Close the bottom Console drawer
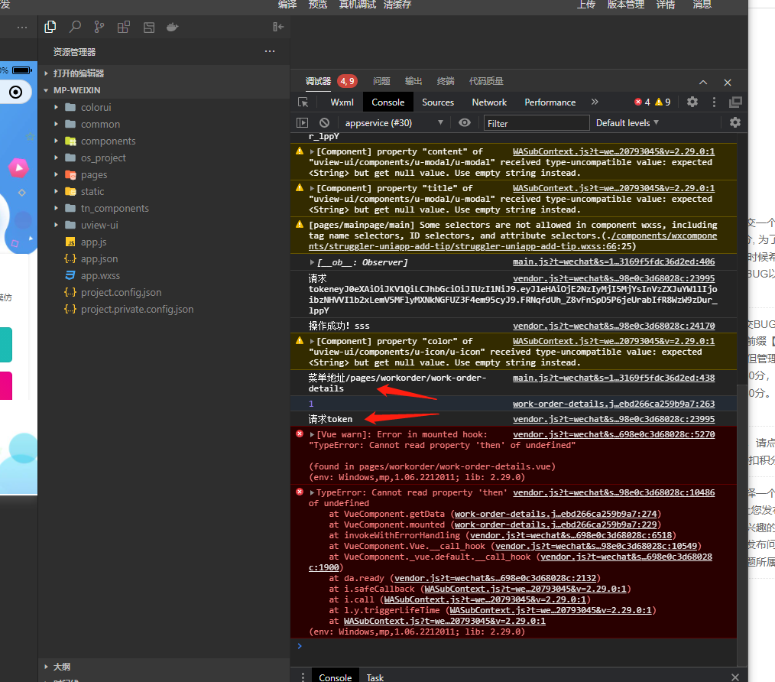The height and width of the screenshot is (682, 775). 735,677
